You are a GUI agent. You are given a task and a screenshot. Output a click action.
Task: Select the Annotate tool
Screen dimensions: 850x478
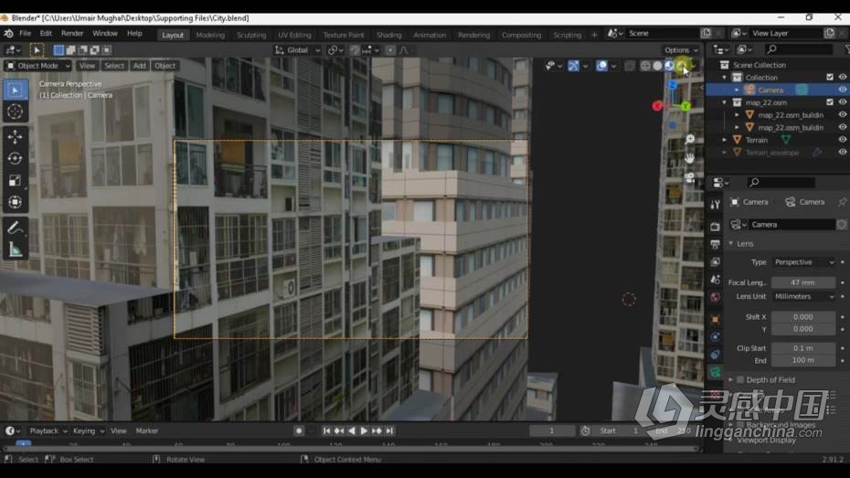16,228
